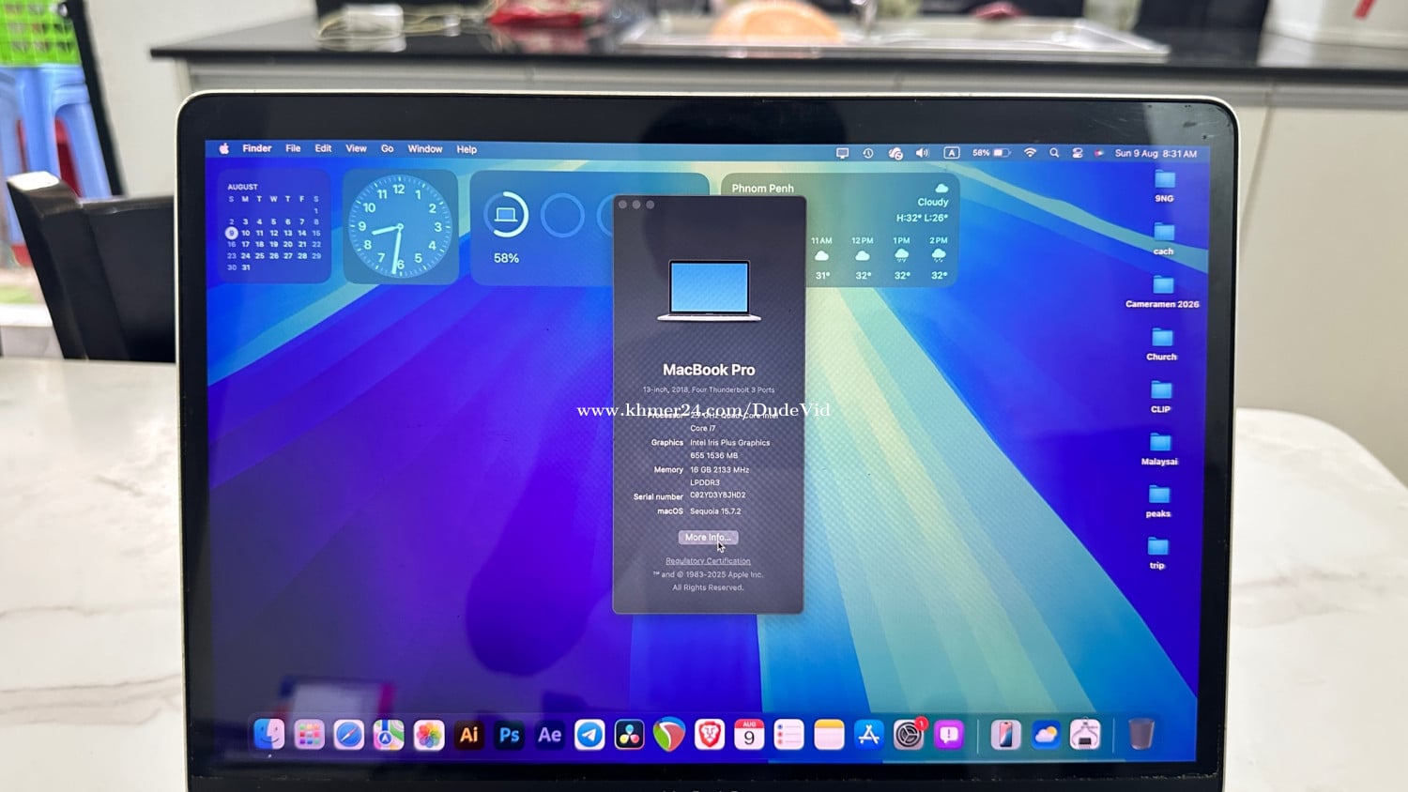Select the trip desktop folder

pyautogui.click(x=1157, y=553)
